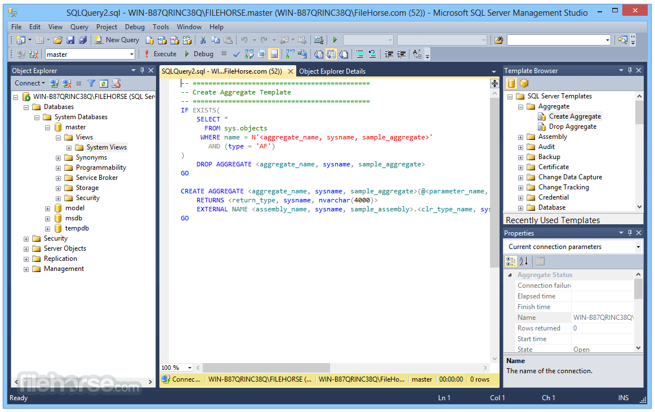
Task: Toggle IntelliSense Enabled icon
Action: click(274, 54)
